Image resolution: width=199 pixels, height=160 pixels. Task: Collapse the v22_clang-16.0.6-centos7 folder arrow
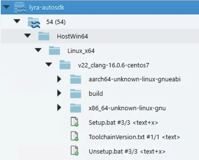pyautogui.click(x=49, y=65)
